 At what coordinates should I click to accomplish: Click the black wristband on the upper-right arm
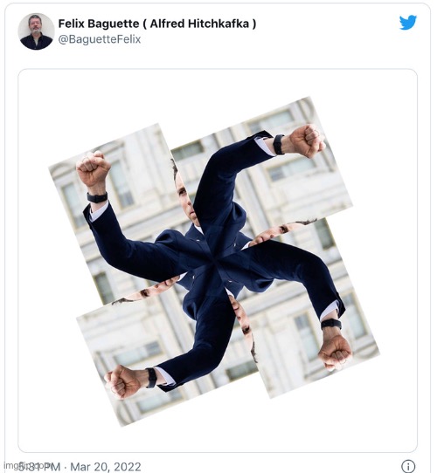[279, 145]
